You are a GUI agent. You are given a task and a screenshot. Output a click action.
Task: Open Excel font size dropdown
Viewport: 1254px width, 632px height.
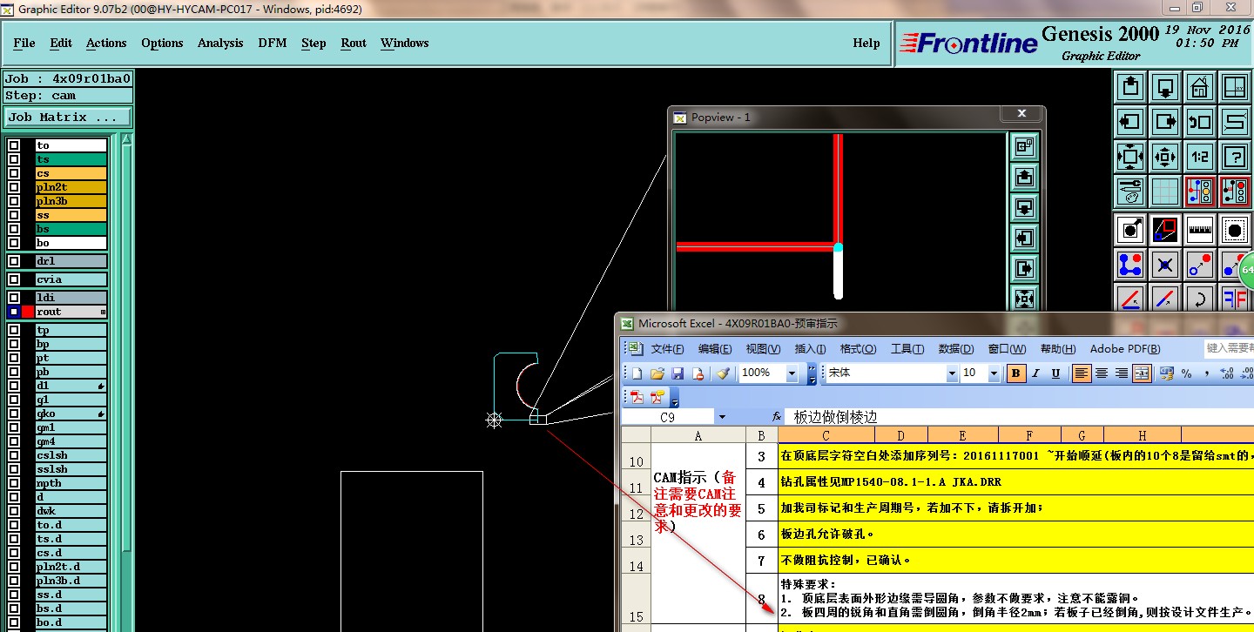pyautogui.click(x=994, y=373)
